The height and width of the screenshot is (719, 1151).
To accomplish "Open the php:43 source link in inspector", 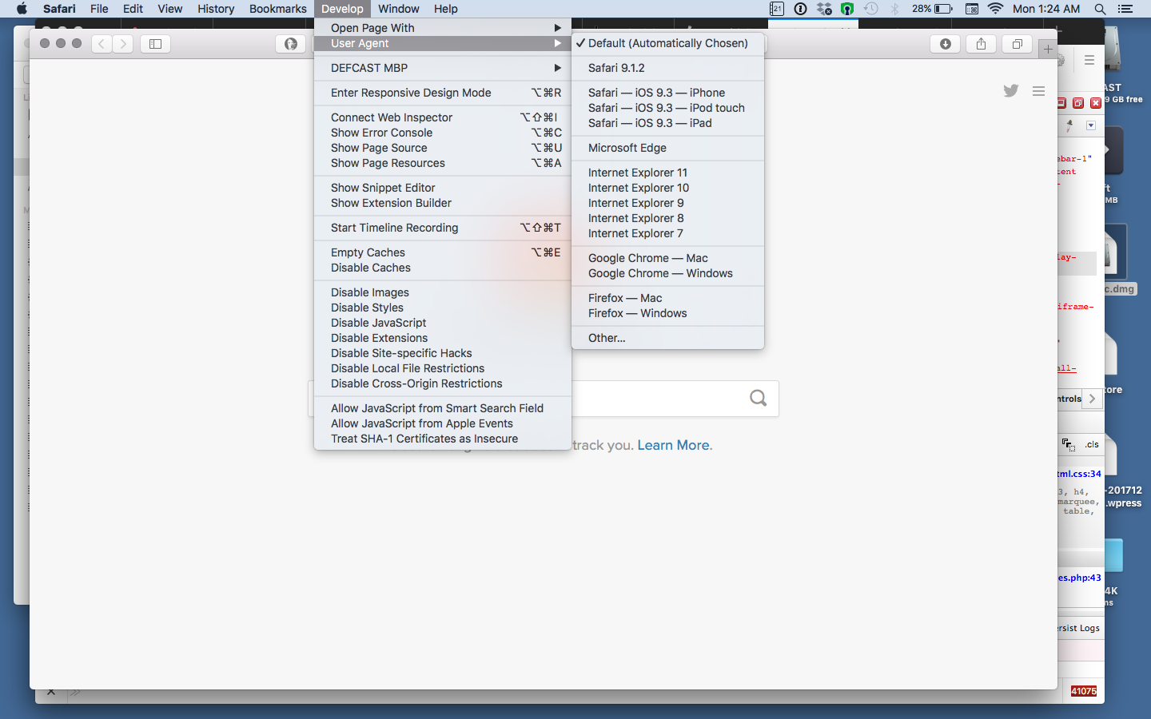I will tap(1079, 578).
